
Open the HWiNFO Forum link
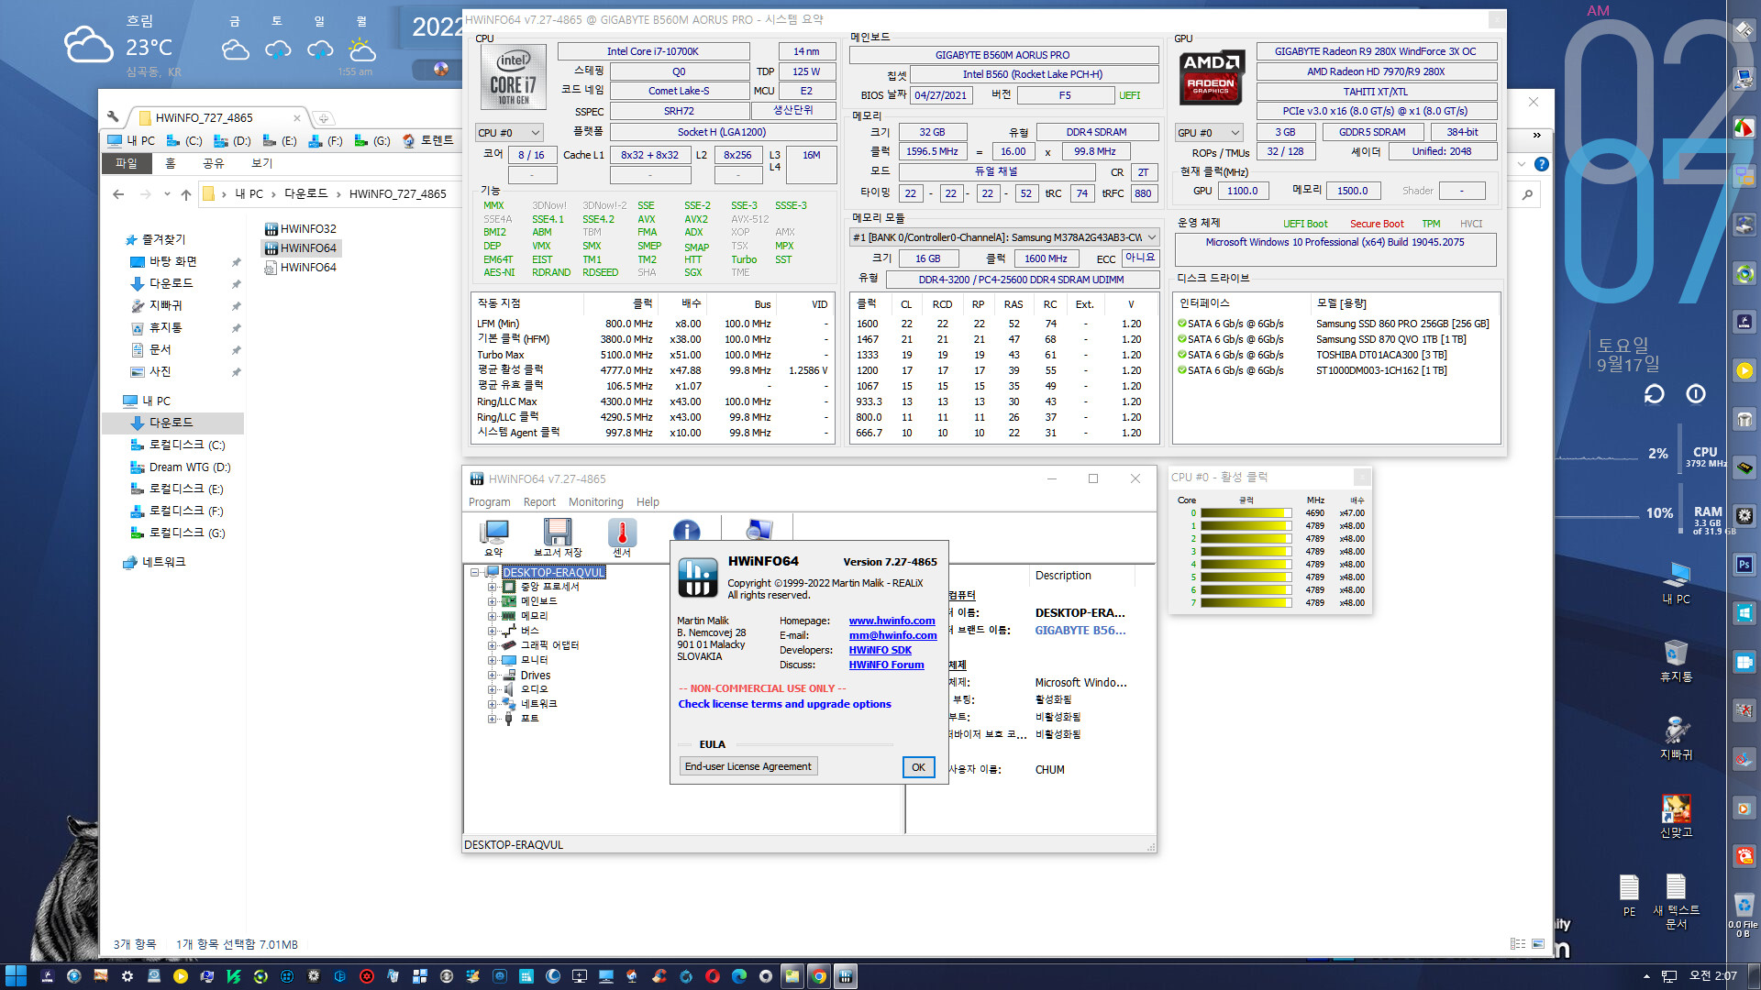tap(886, 665)
